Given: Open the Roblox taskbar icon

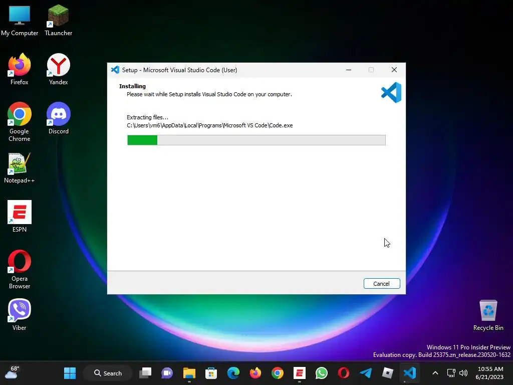Looking at the screenshot, I should tap(387, 373).
